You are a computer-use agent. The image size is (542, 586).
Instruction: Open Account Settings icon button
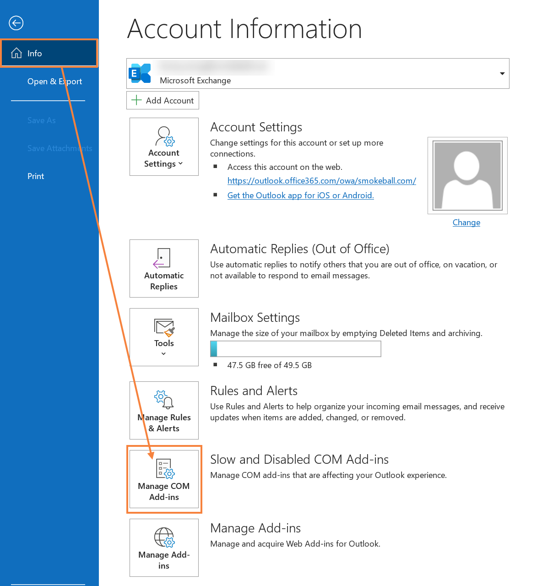pyautogui.click(x=164, y=136)
